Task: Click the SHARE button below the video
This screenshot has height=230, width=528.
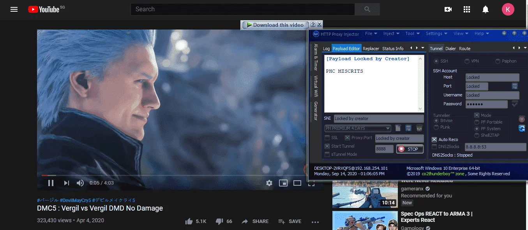Action: point(255,221)
